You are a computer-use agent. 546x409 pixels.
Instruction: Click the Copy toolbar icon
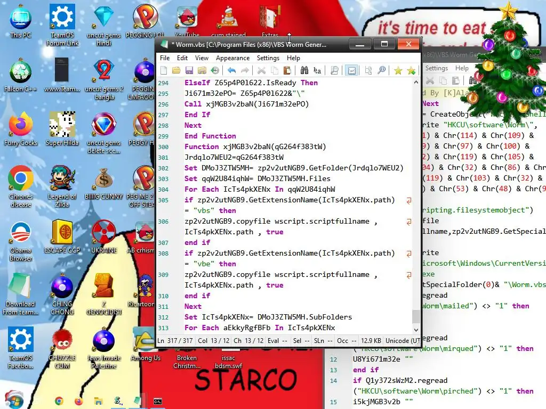click(275, 71)
